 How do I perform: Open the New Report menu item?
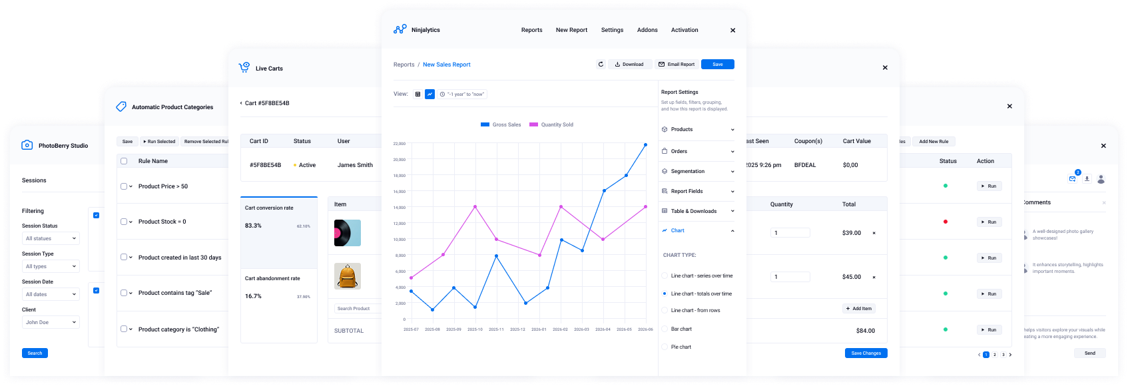571,30
